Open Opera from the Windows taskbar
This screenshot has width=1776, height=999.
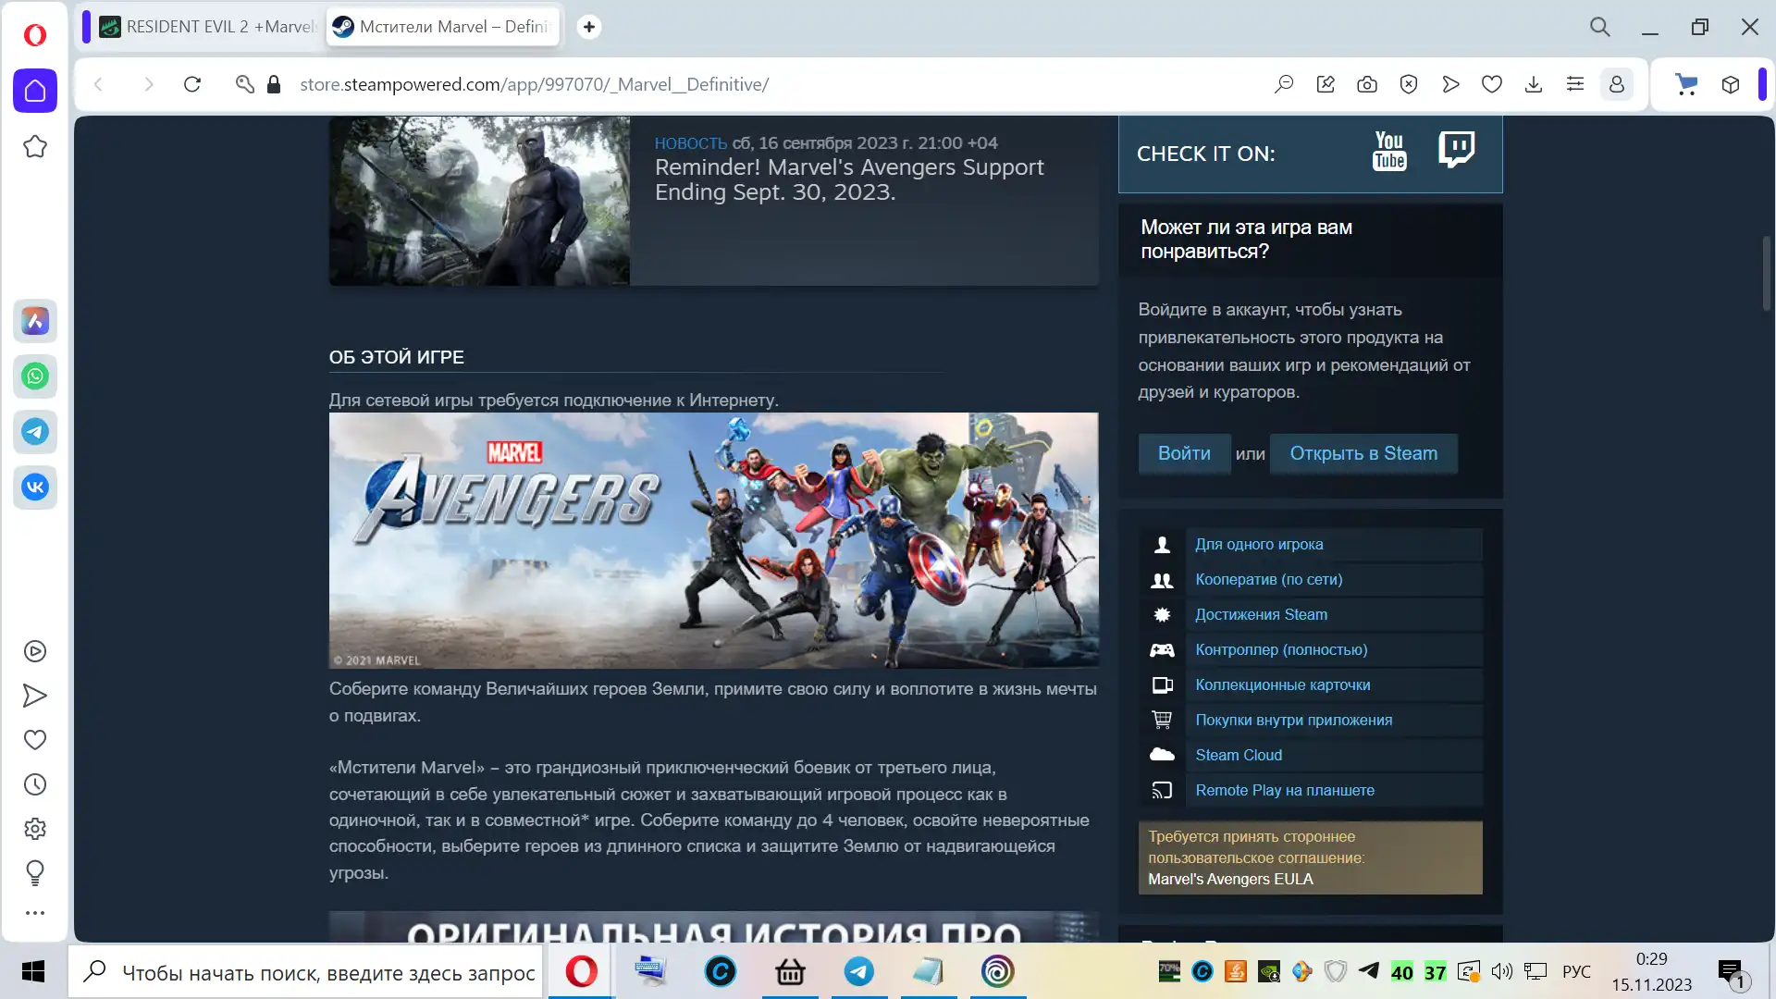(x=581, y=972)
